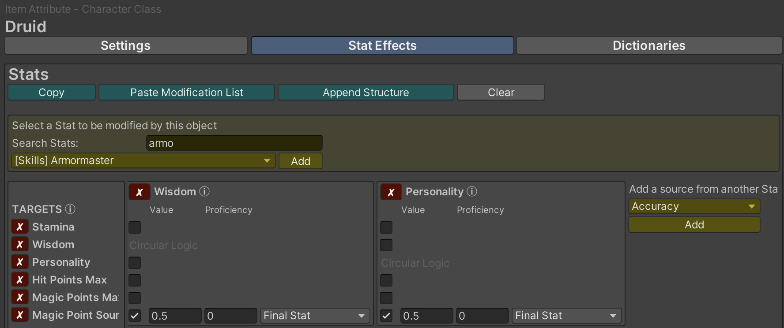Remove Hit Points Max target via X icon
This screenshot has width=784, height=328.
pyautogui.click(x=20, y=280)
